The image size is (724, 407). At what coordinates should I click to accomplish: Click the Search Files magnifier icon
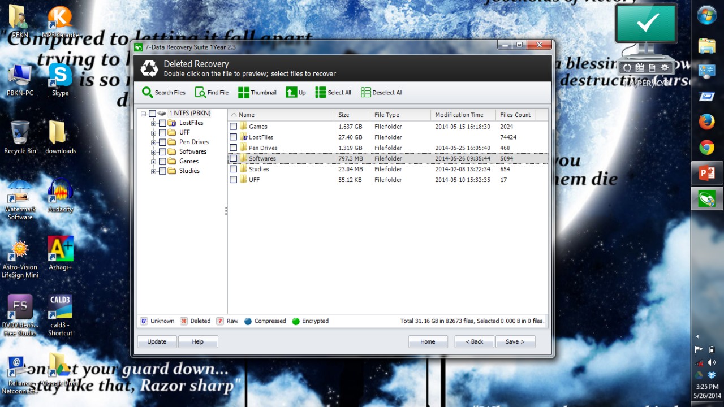(x=148, y=93)
